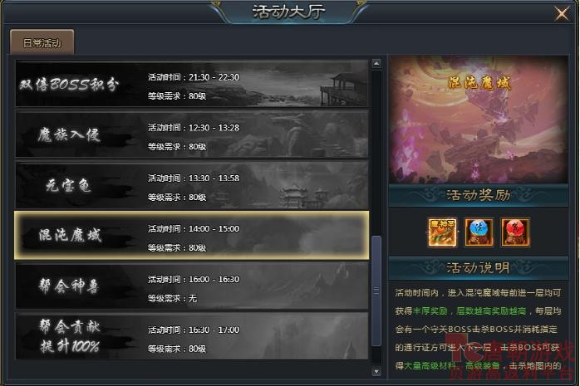The width and height of the screenshot is (580, 386).
Task: Open the 日常活动 tab
Action: click(42, 42)
